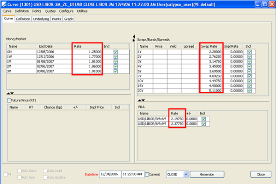Image resolution: width=276 pixels, height=184 pixels.
Task: Toggle Incl checkbox for the 20Y swap
Action: pyautogui.click(x=249, y=91)
